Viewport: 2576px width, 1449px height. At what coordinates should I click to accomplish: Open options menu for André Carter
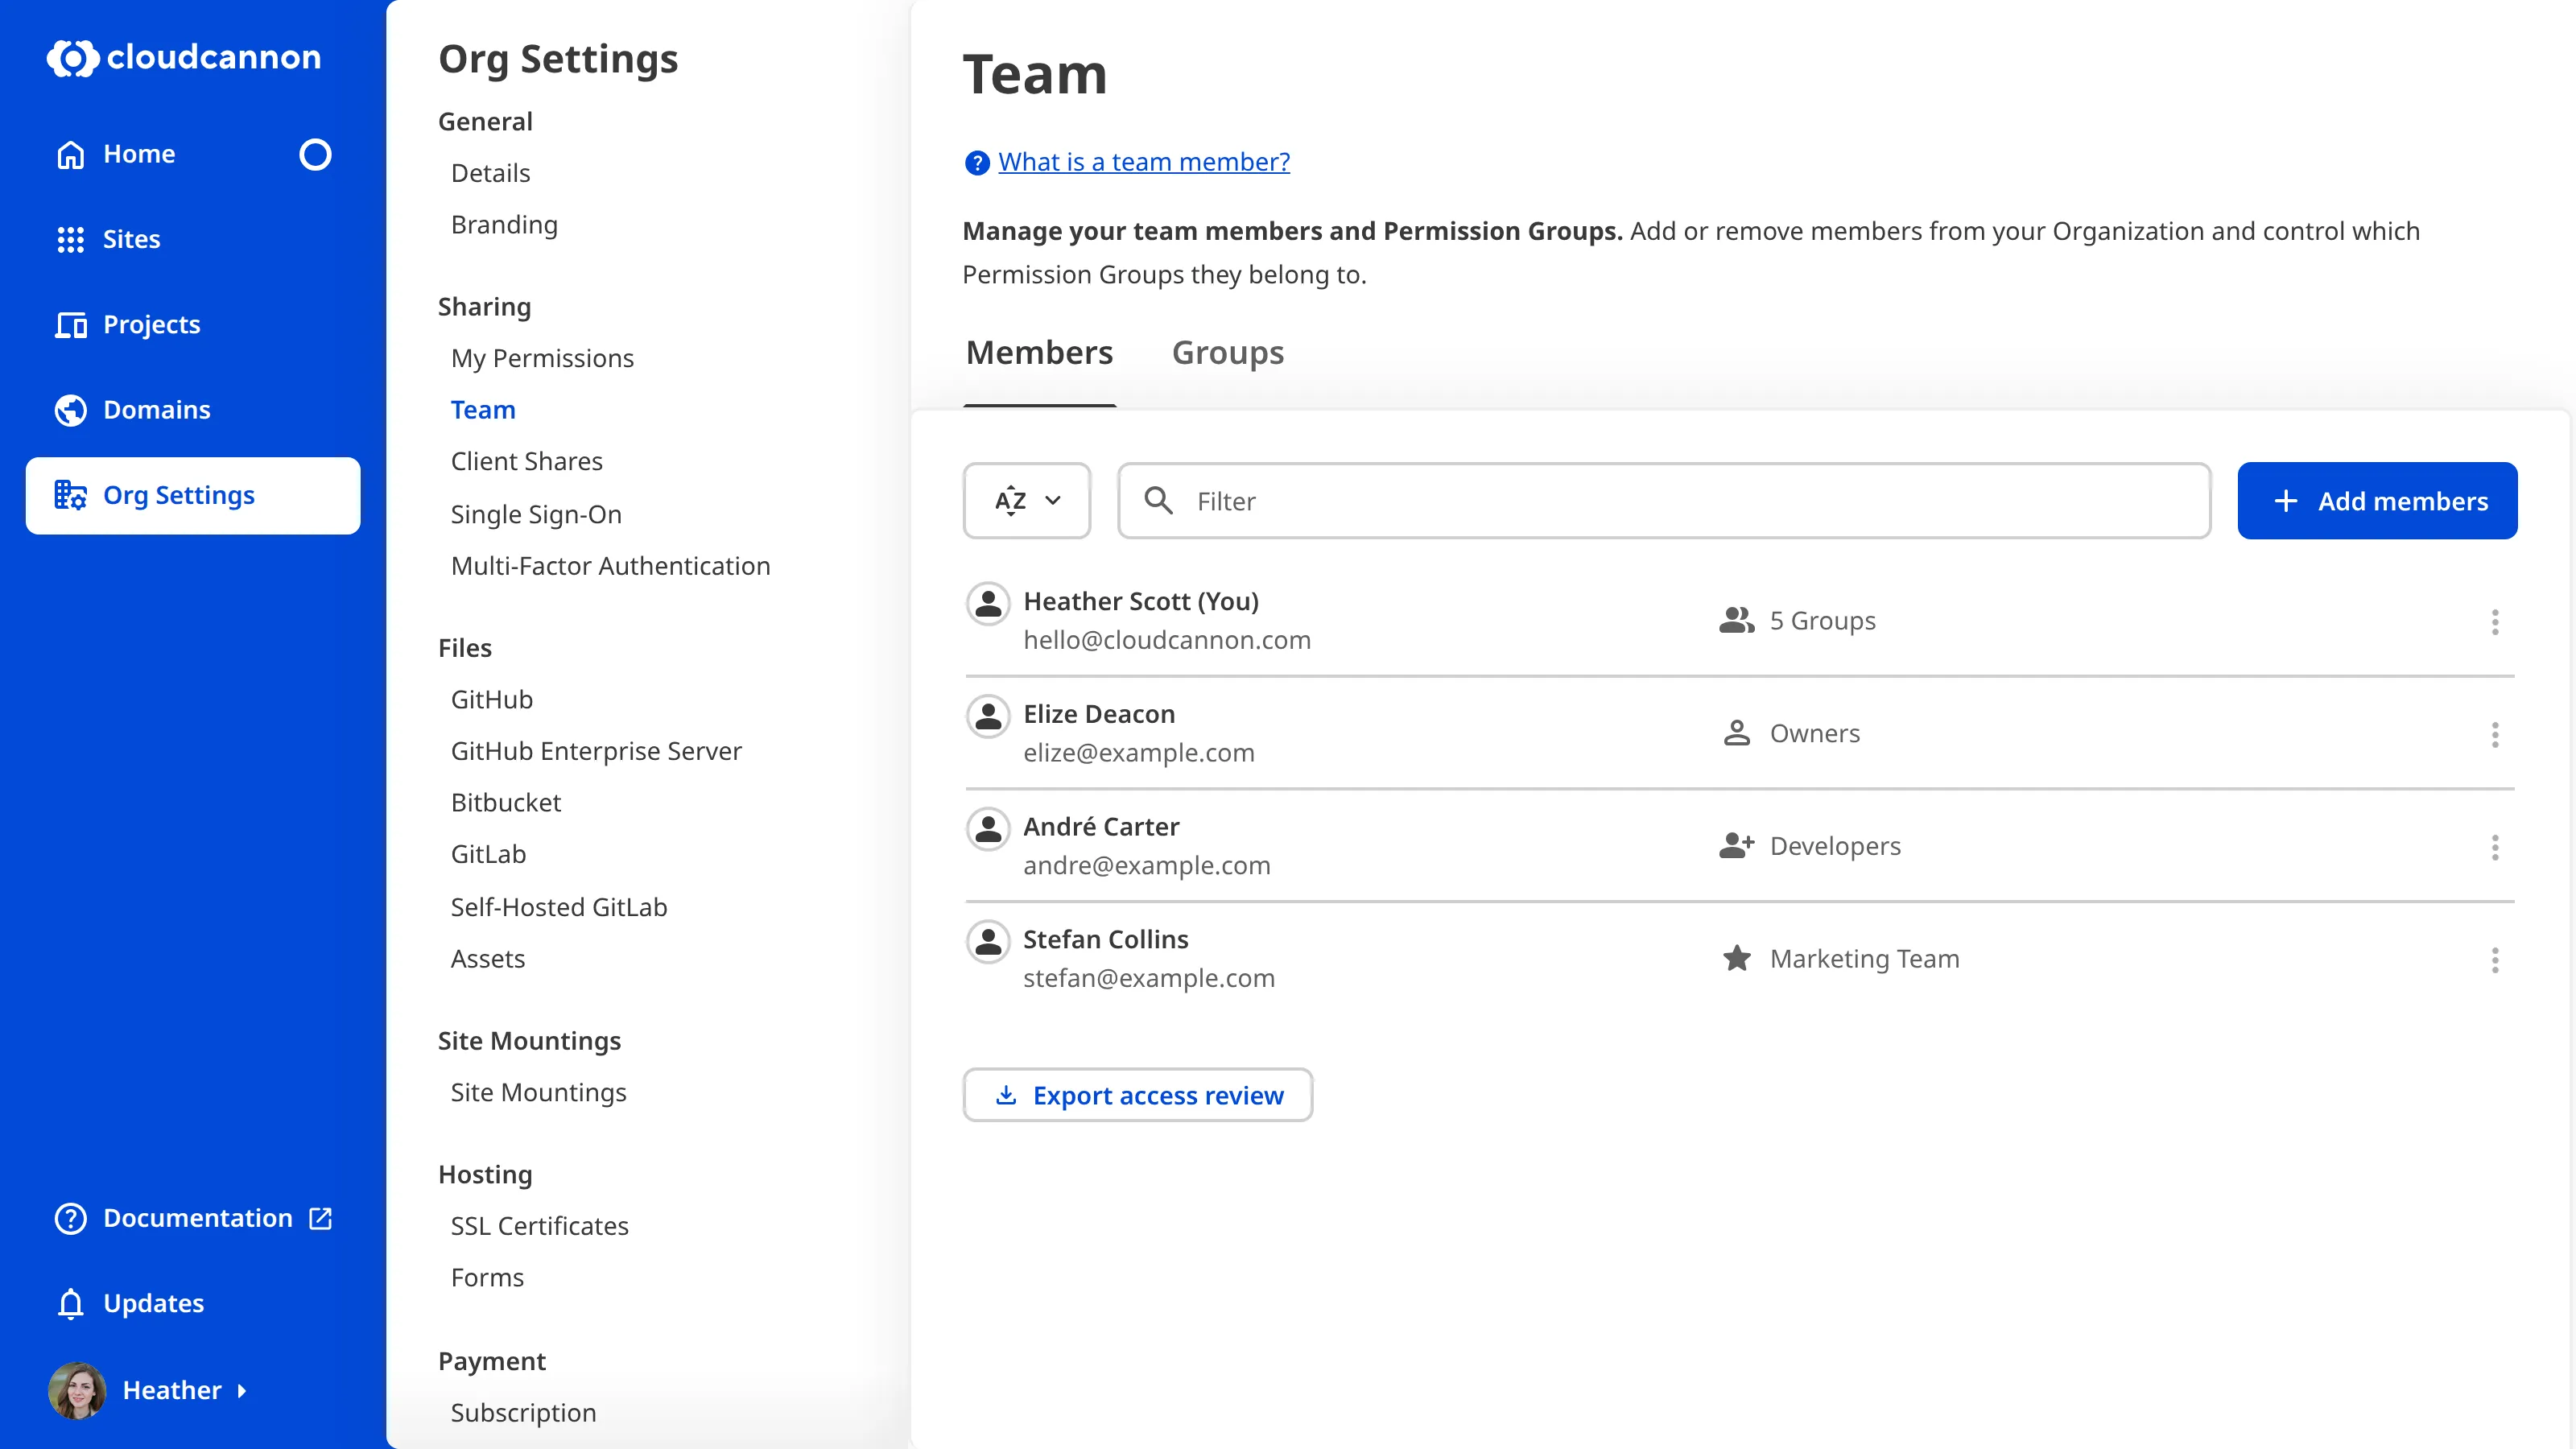[2494, 848]
